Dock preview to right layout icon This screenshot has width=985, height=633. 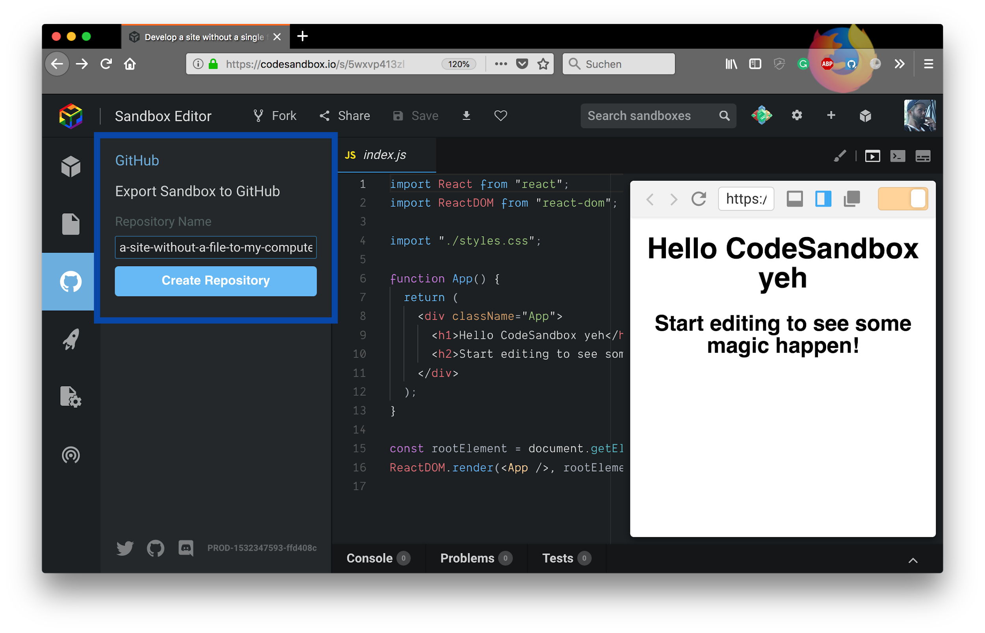(823, 199)
